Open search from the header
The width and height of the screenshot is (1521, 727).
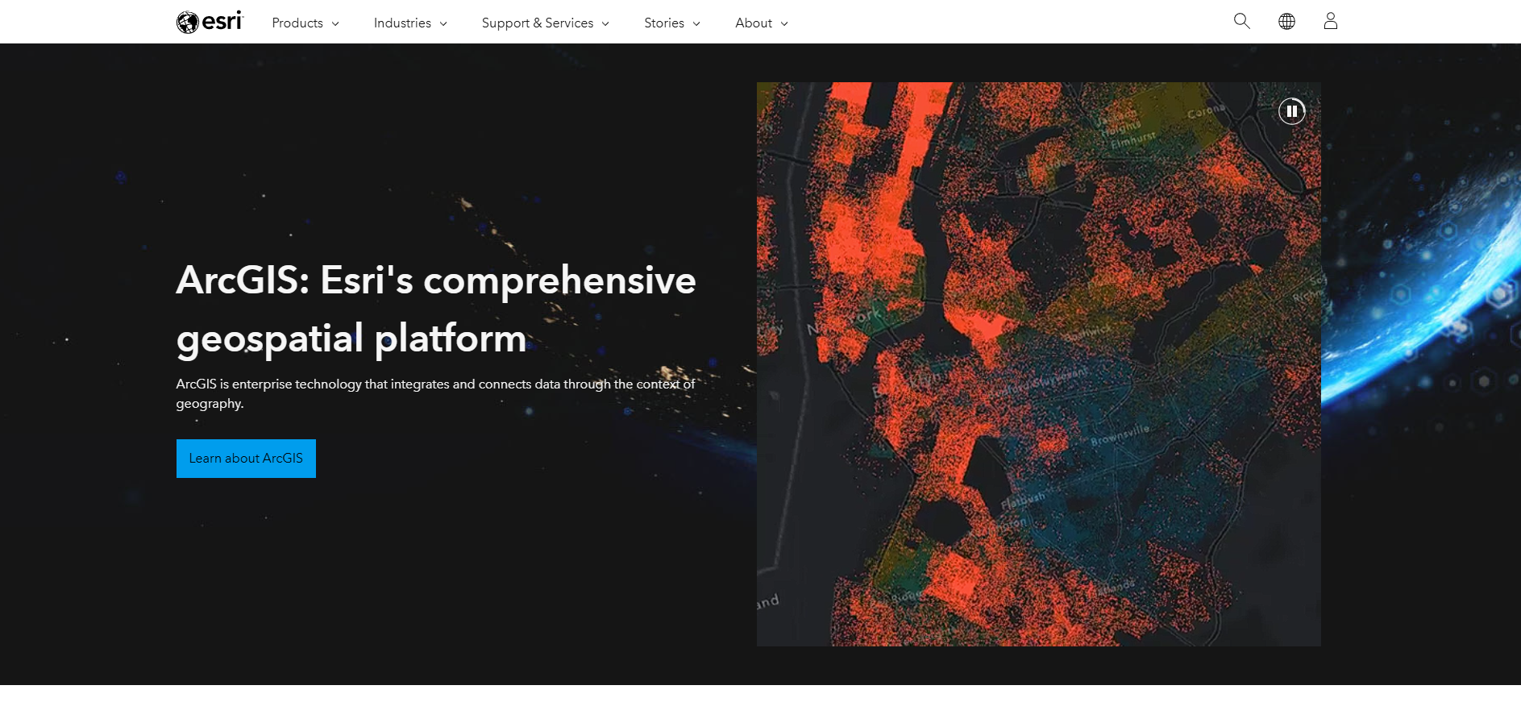click(1240, 22)
